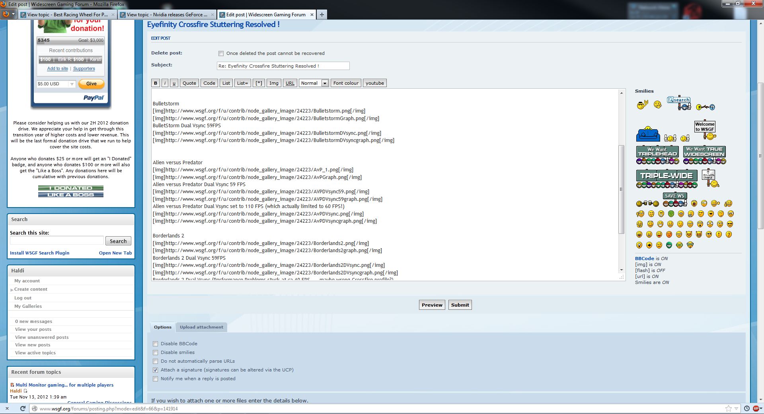The width and height of the screenshot is (764, 414).
Task: Apply bold with the B button
Action: point(156,83)
